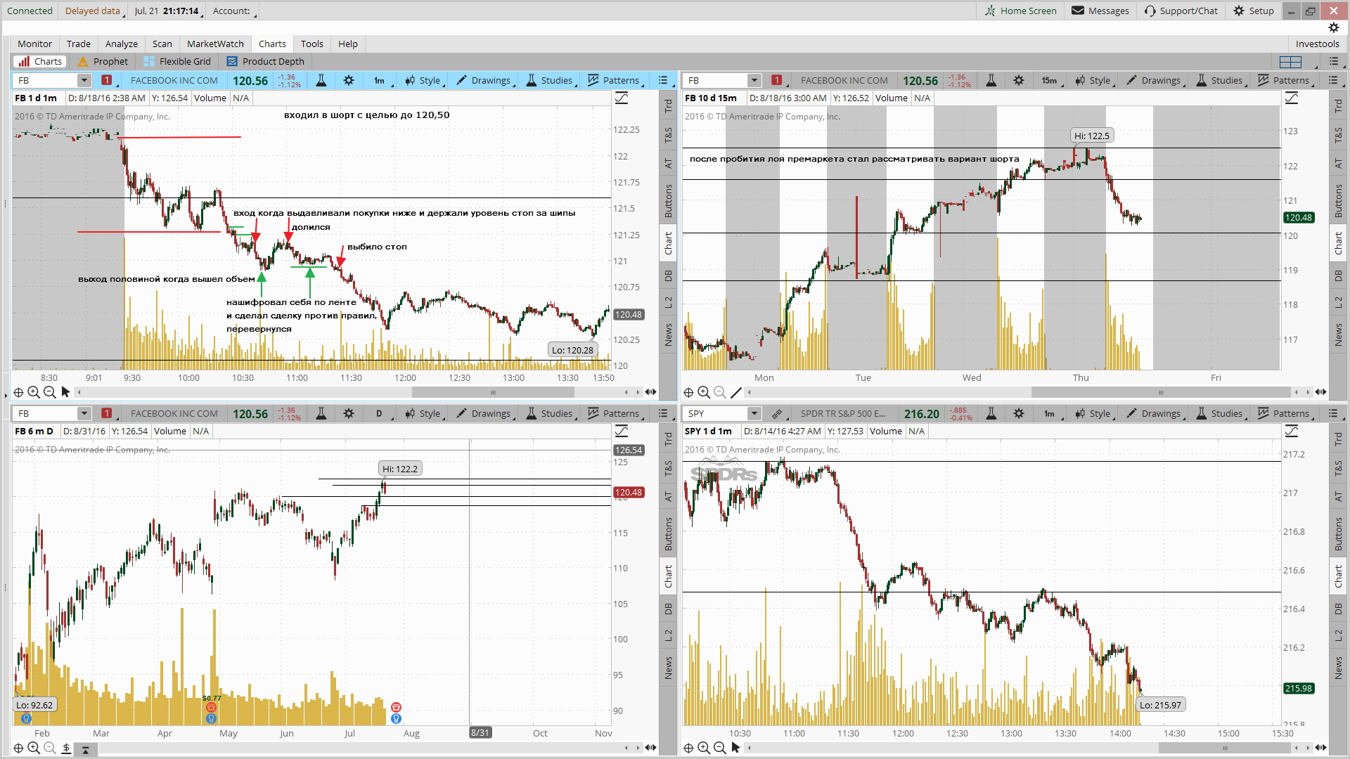The image size is (1350, 759).
Task: Open the edit studies flask icon in SPY chart
Action: tap(991, 413)
